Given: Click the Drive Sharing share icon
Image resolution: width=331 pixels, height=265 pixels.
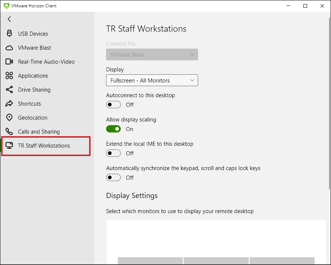Looking at the screenshot, I should click(9, 90).
